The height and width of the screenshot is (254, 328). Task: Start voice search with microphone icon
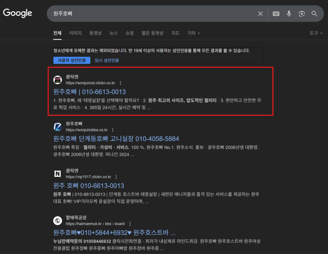pos(289,14)
